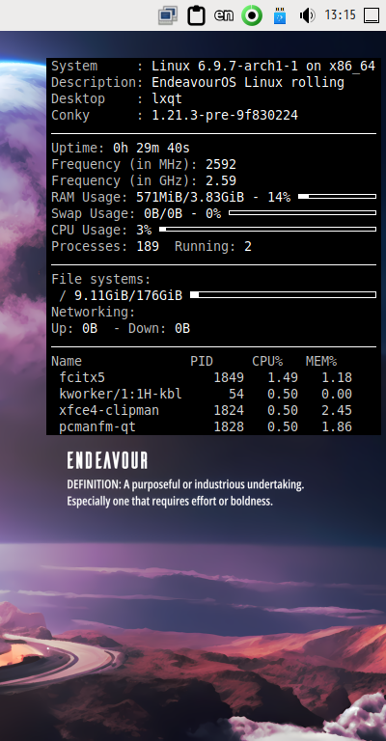Image resolution: width=386 pixels, height=741 pixels.
Task: Open the network connections tray icon
Action: click(167, 15)
